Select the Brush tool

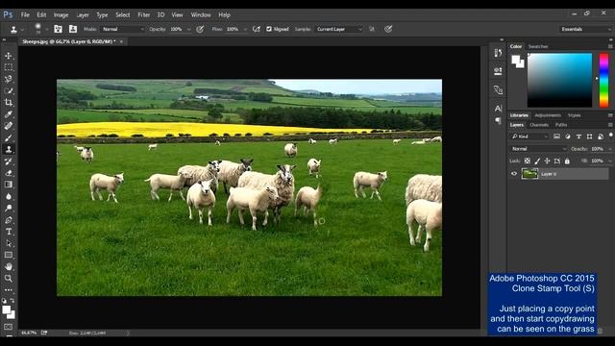tap(9, 137)
